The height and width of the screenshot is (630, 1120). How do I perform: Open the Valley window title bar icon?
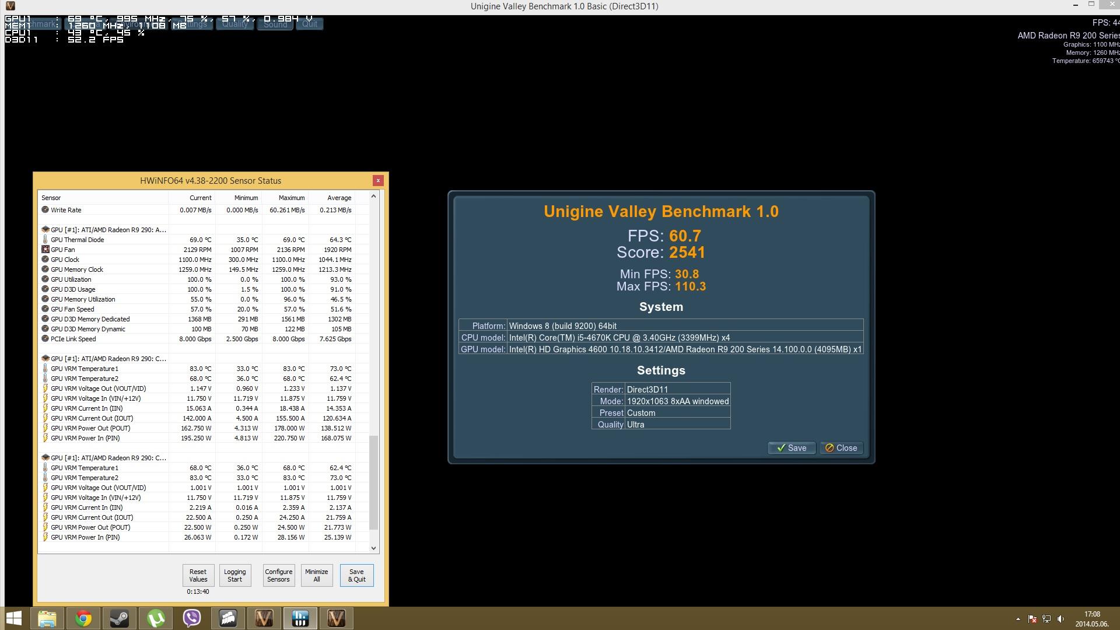(x=10, y=6)
